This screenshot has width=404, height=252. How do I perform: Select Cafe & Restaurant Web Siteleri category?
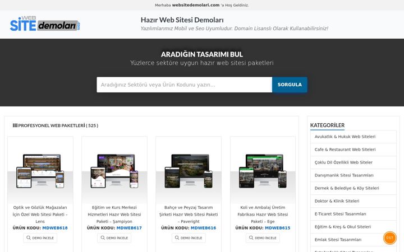[x=353, y=150]
